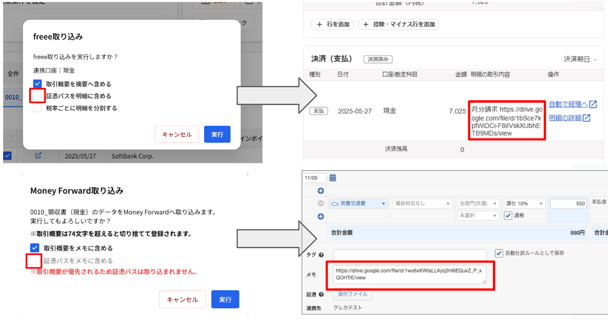Open 明細の詳細 link
Image resolution: width=608 pixels, height=320 pixels.
(x=565, y=118)
